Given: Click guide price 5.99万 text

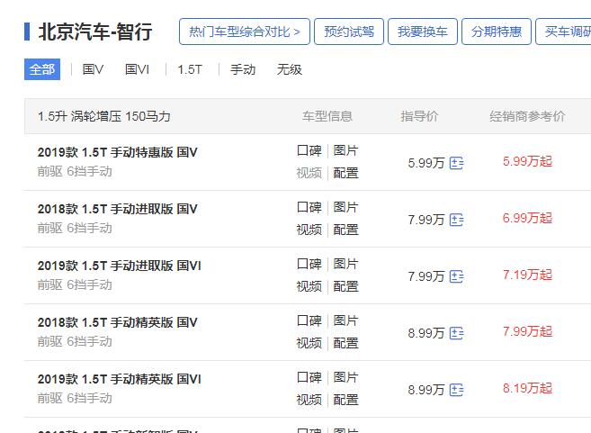Looking at the screenshot, I should click(426, 163).
